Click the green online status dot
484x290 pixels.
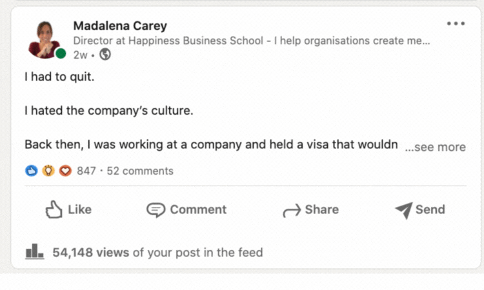(61, 53)
